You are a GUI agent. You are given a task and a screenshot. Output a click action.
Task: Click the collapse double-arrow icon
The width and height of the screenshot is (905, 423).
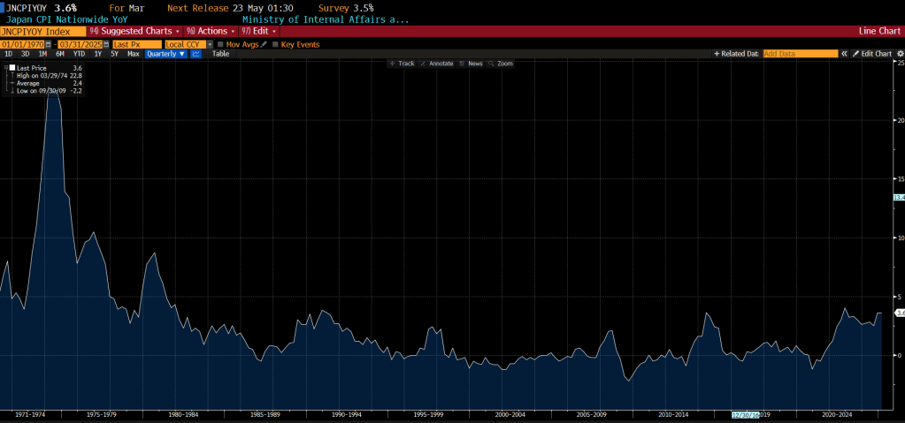point(844,54)
